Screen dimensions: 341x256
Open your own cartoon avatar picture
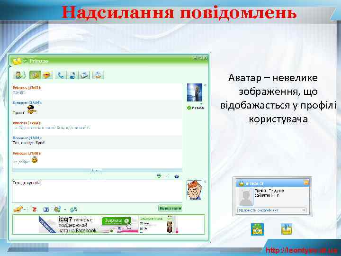194,190
